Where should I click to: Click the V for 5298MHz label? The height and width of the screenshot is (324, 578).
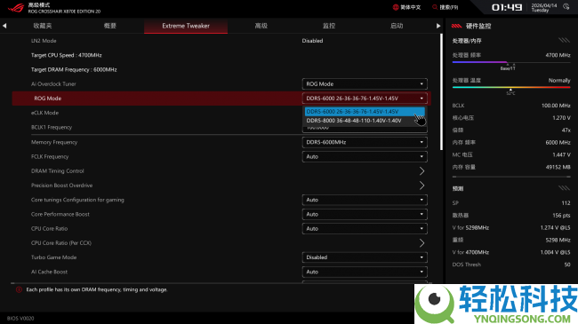[x=470, y=227]
